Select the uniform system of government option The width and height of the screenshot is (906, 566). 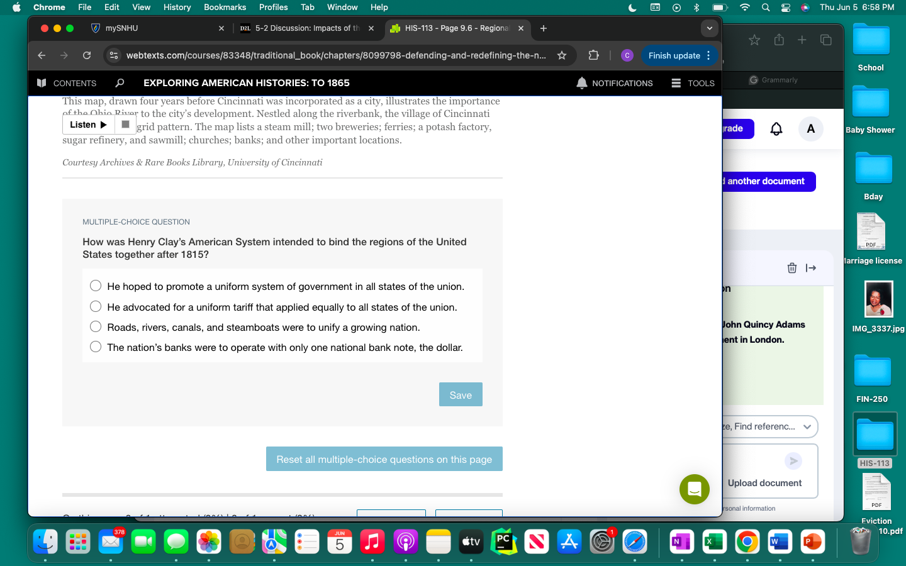(96, 286)
